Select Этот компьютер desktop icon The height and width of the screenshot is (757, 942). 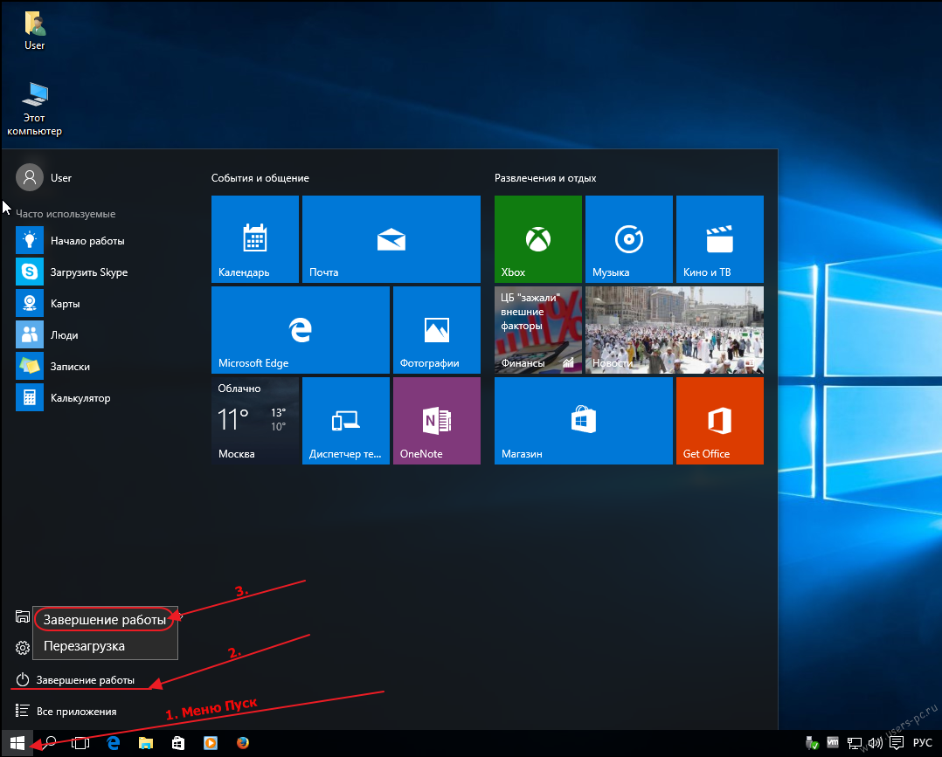[x=34, y=109]
